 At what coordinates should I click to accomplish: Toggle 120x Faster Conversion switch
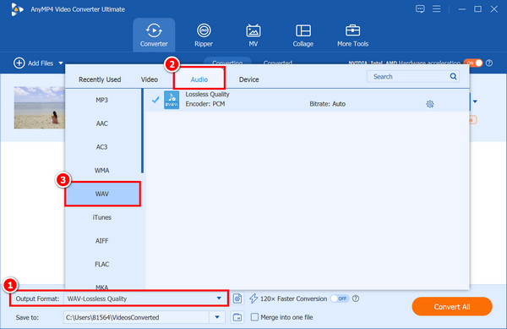click(x=340, y=299)
